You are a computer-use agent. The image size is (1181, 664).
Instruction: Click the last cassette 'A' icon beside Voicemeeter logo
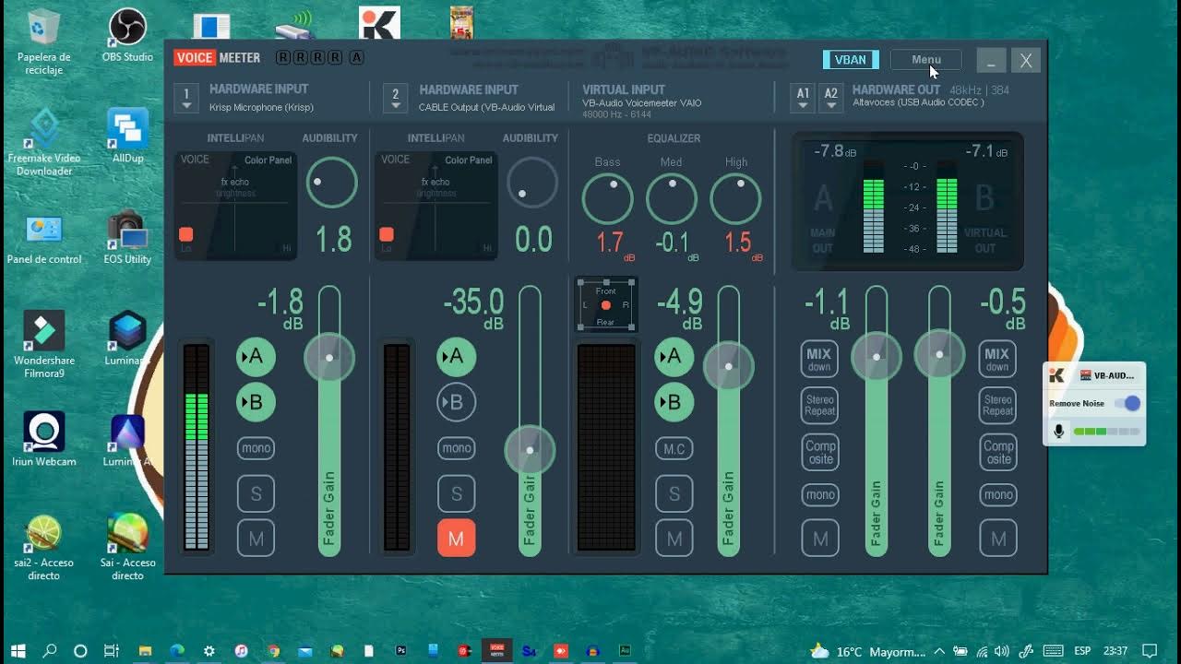point(357,57)
